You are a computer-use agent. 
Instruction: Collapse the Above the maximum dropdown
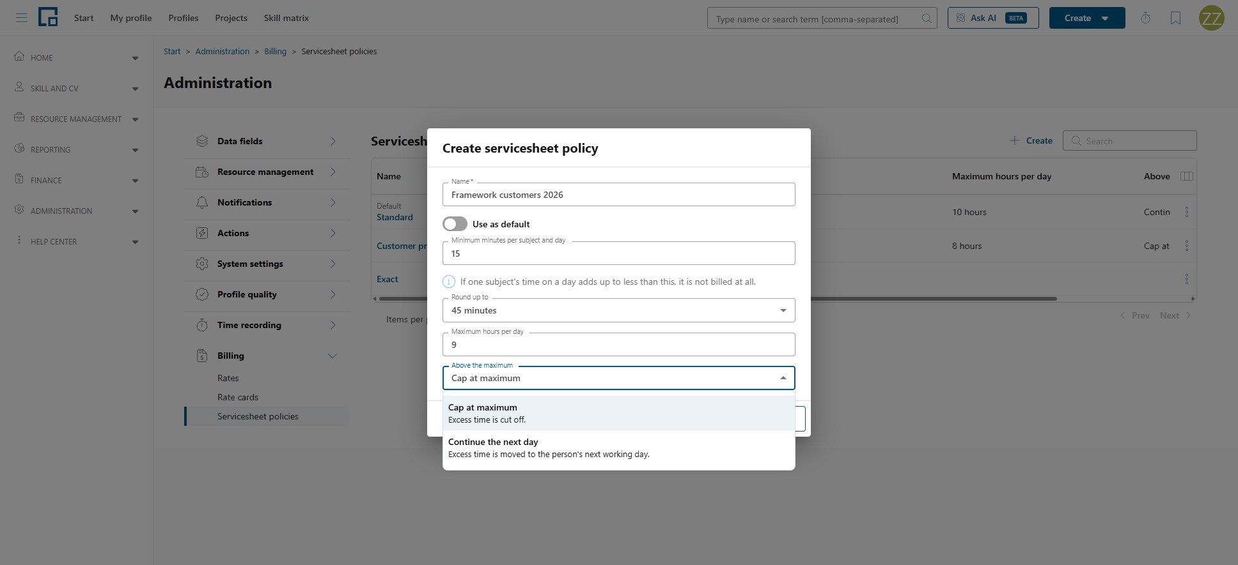783,378
